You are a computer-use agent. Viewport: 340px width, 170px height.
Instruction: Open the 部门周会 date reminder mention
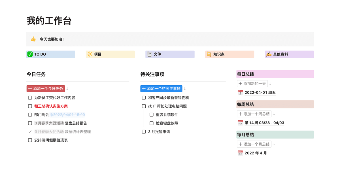pyautogui.click(x=67, y=115)
